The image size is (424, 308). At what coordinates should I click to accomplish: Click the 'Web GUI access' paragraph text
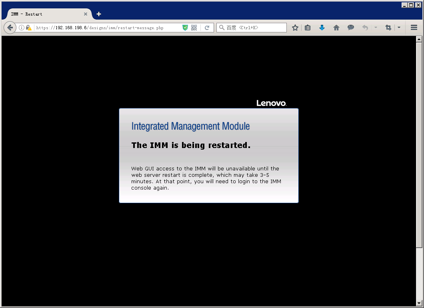(x=206, y=178)
